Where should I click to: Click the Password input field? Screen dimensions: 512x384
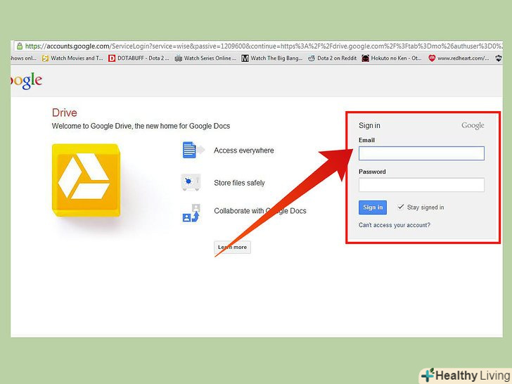pyautogui.click(x=421, y=185)
